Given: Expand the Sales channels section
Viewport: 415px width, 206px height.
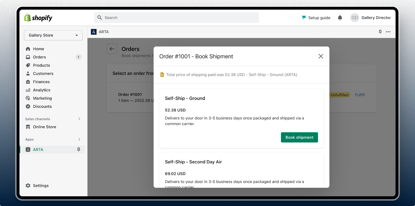Looking at the screenshot, I should pyautogui.click(x=79, y=119).
